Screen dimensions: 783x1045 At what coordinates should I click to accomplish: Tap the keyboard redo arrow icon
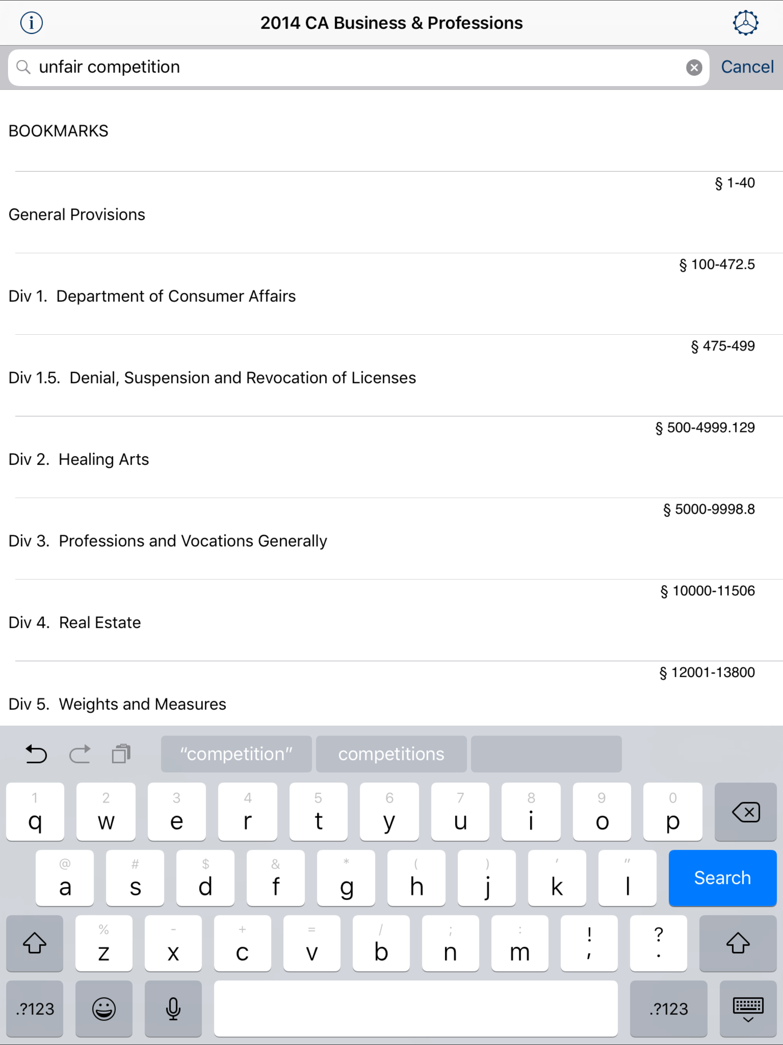point(80,754)
